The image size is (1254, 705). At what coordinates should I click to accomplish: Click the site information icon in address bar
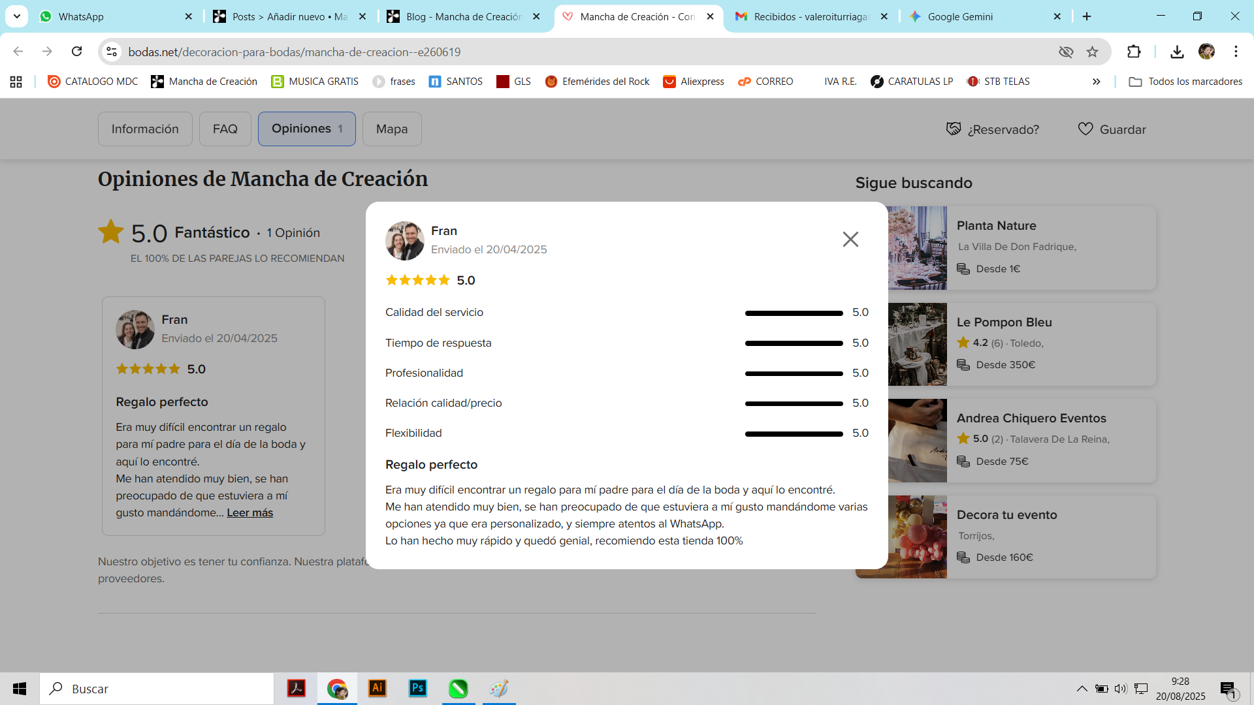[112, 52]
